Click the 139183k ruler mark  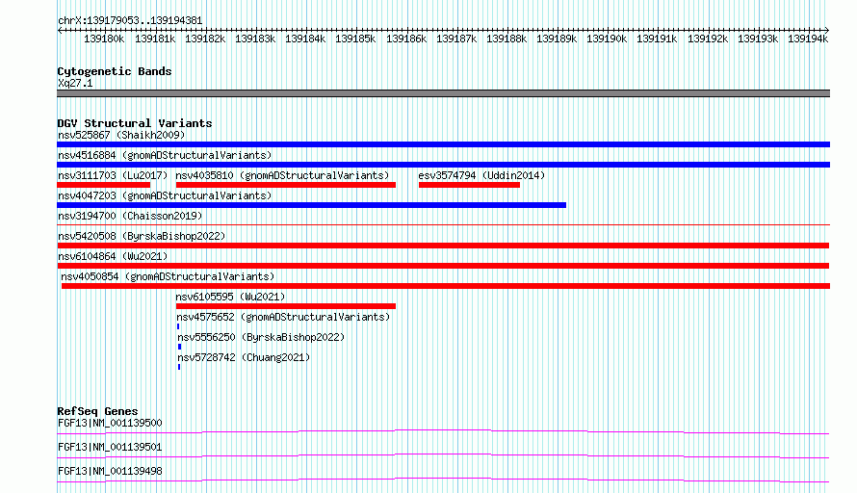255,39
